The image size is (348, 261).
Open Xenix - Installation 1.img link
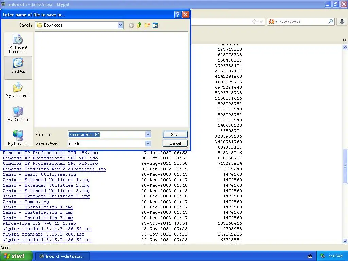(x=38, y=207)
